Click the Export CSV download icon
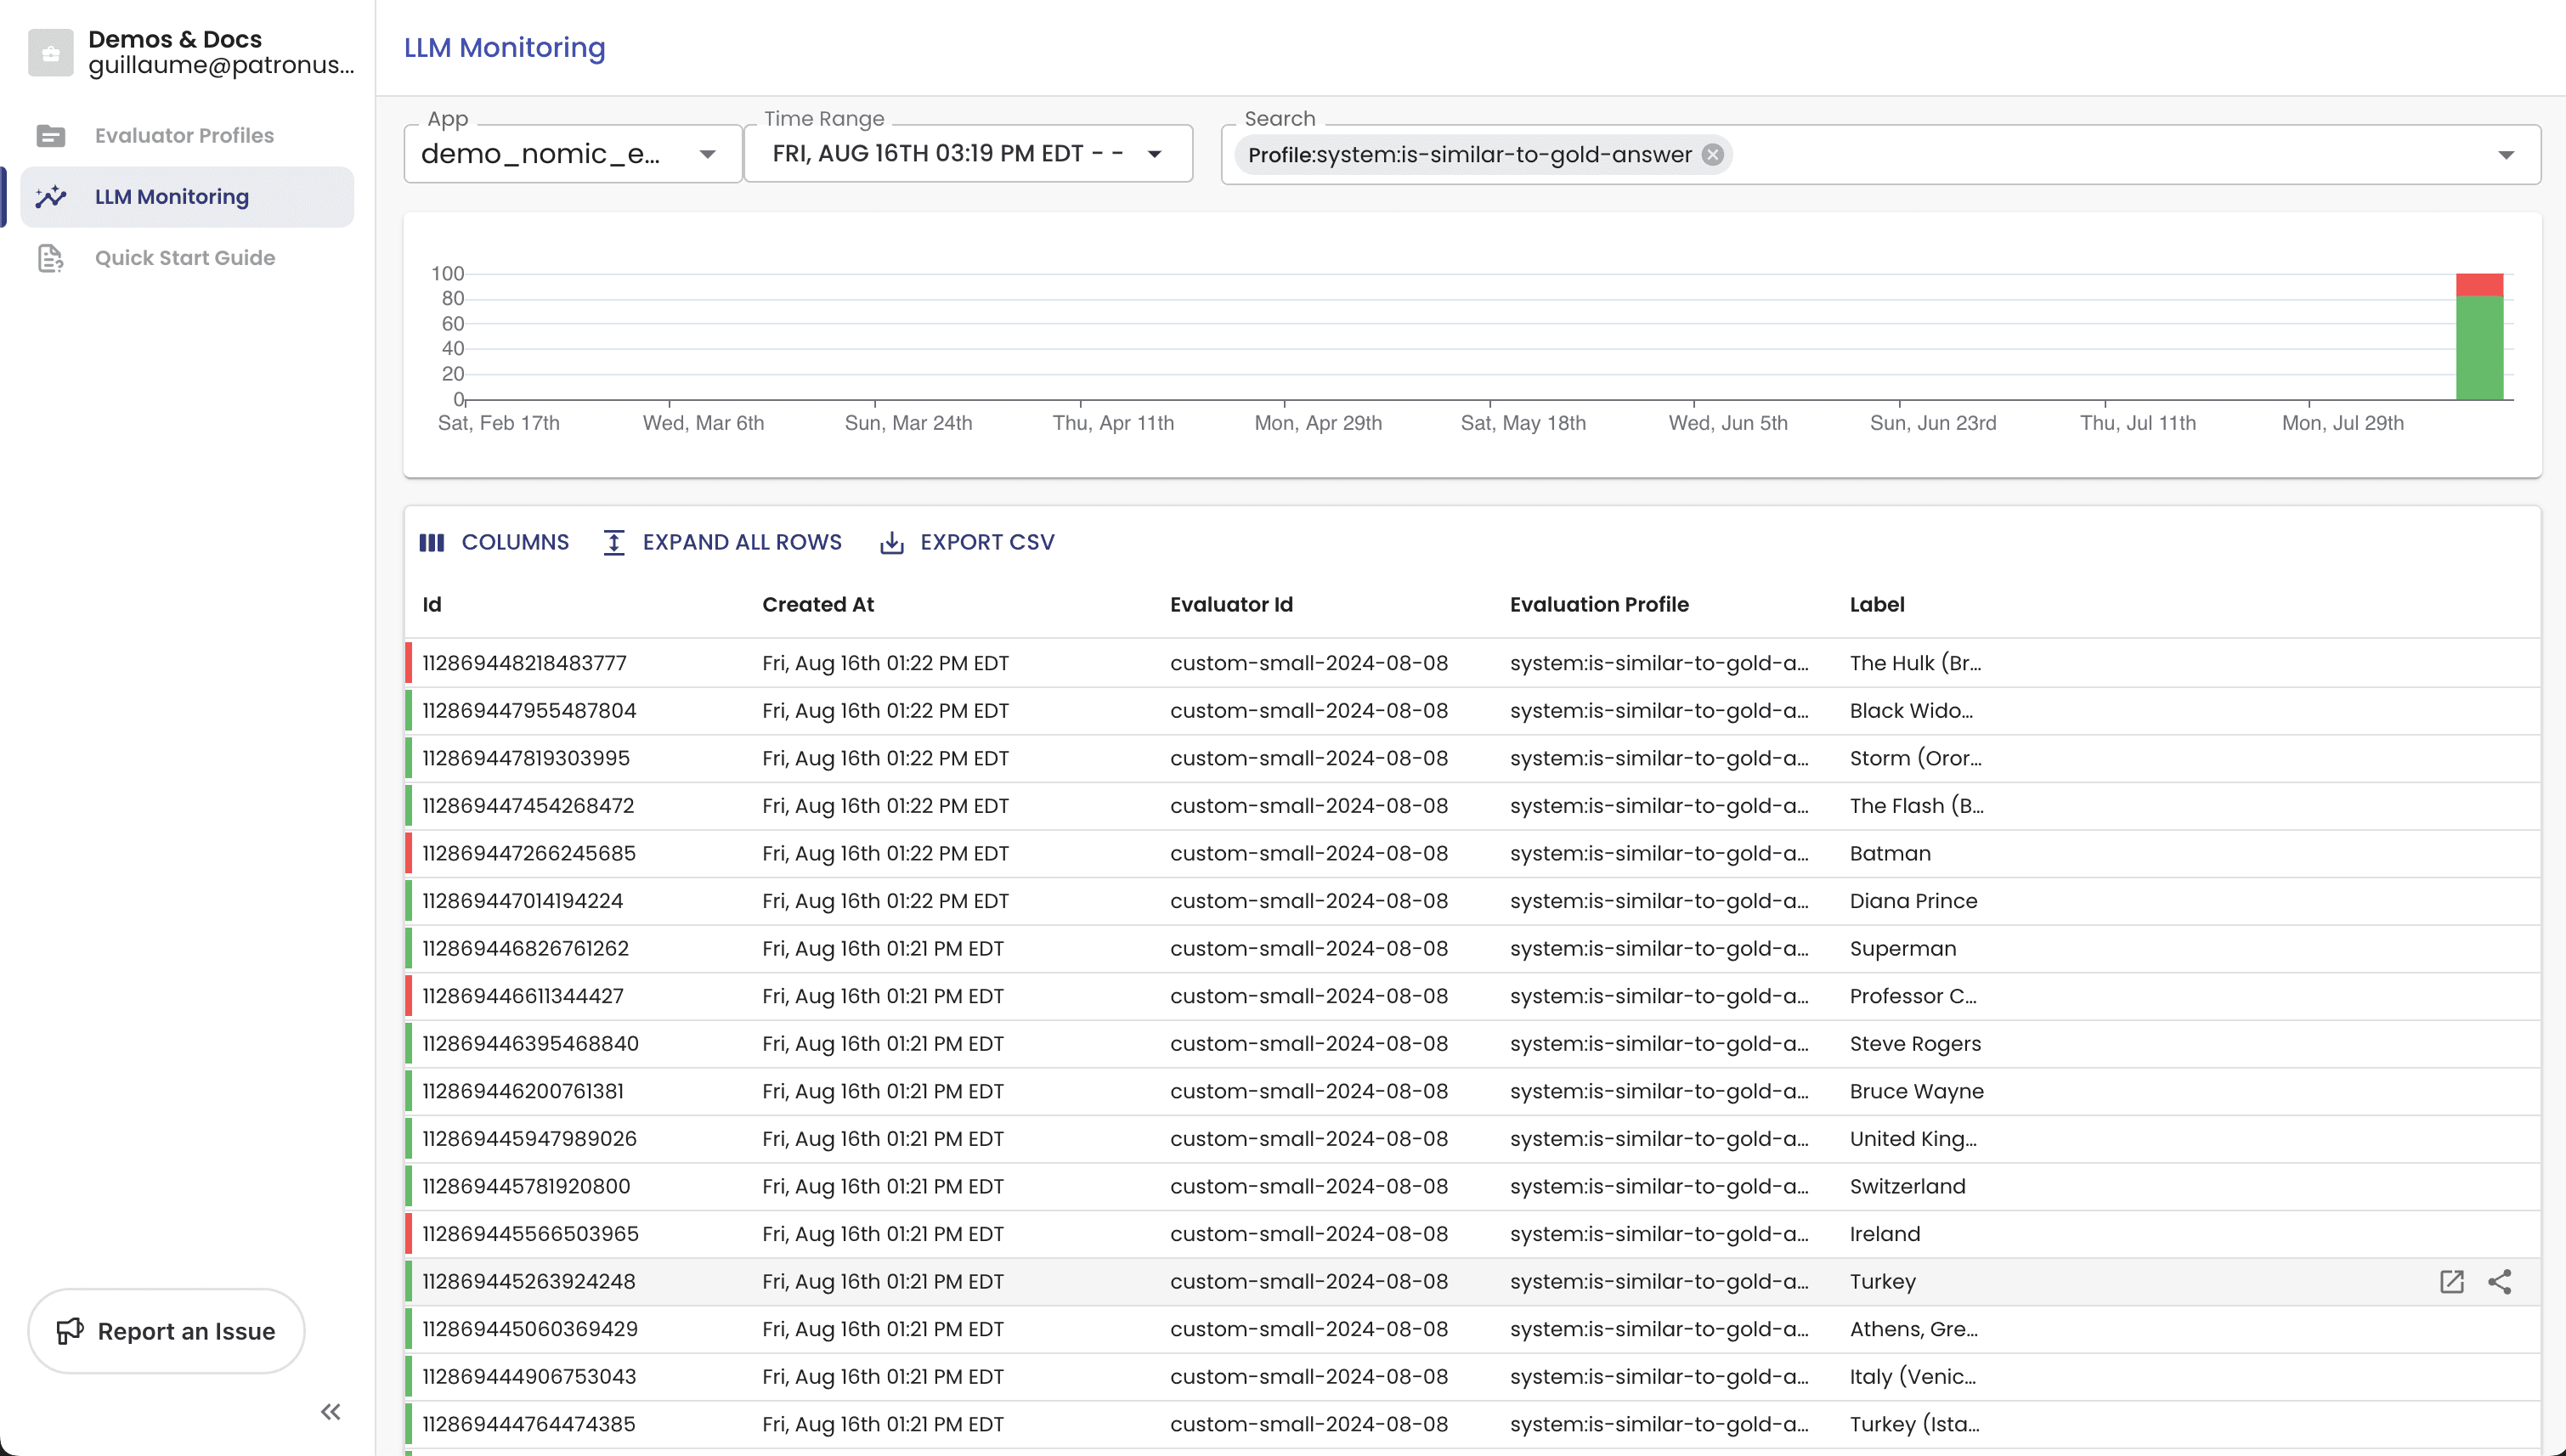The width and height of the screenshot is (2566, 1456). [891, 542]
